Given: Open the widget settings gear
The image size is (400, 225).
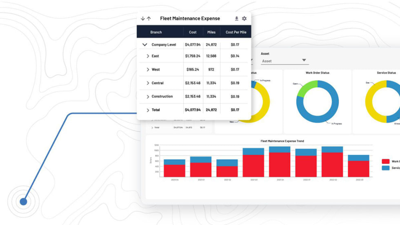Looking at the screenshot, I should (244, 19).
